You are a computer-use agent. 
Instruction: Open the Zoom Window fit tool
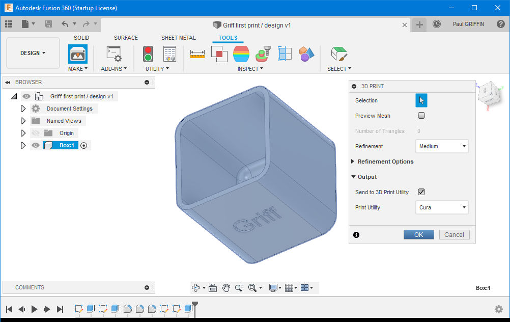[252, 288]
